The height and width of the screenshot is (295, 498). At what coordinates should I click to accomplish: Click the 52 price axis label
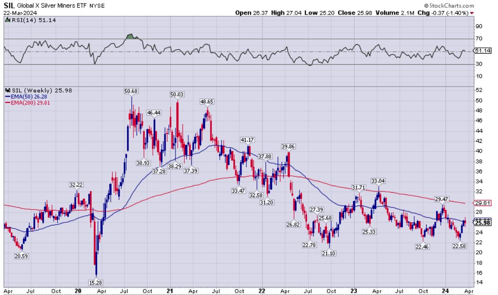(x=479, y=90)
